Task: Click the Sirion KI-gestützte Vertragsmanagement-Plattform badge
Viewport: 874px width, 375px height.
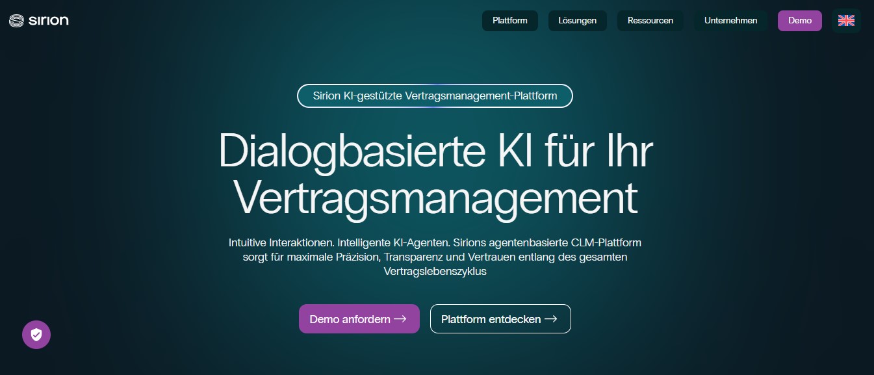Action: (435, 96)
